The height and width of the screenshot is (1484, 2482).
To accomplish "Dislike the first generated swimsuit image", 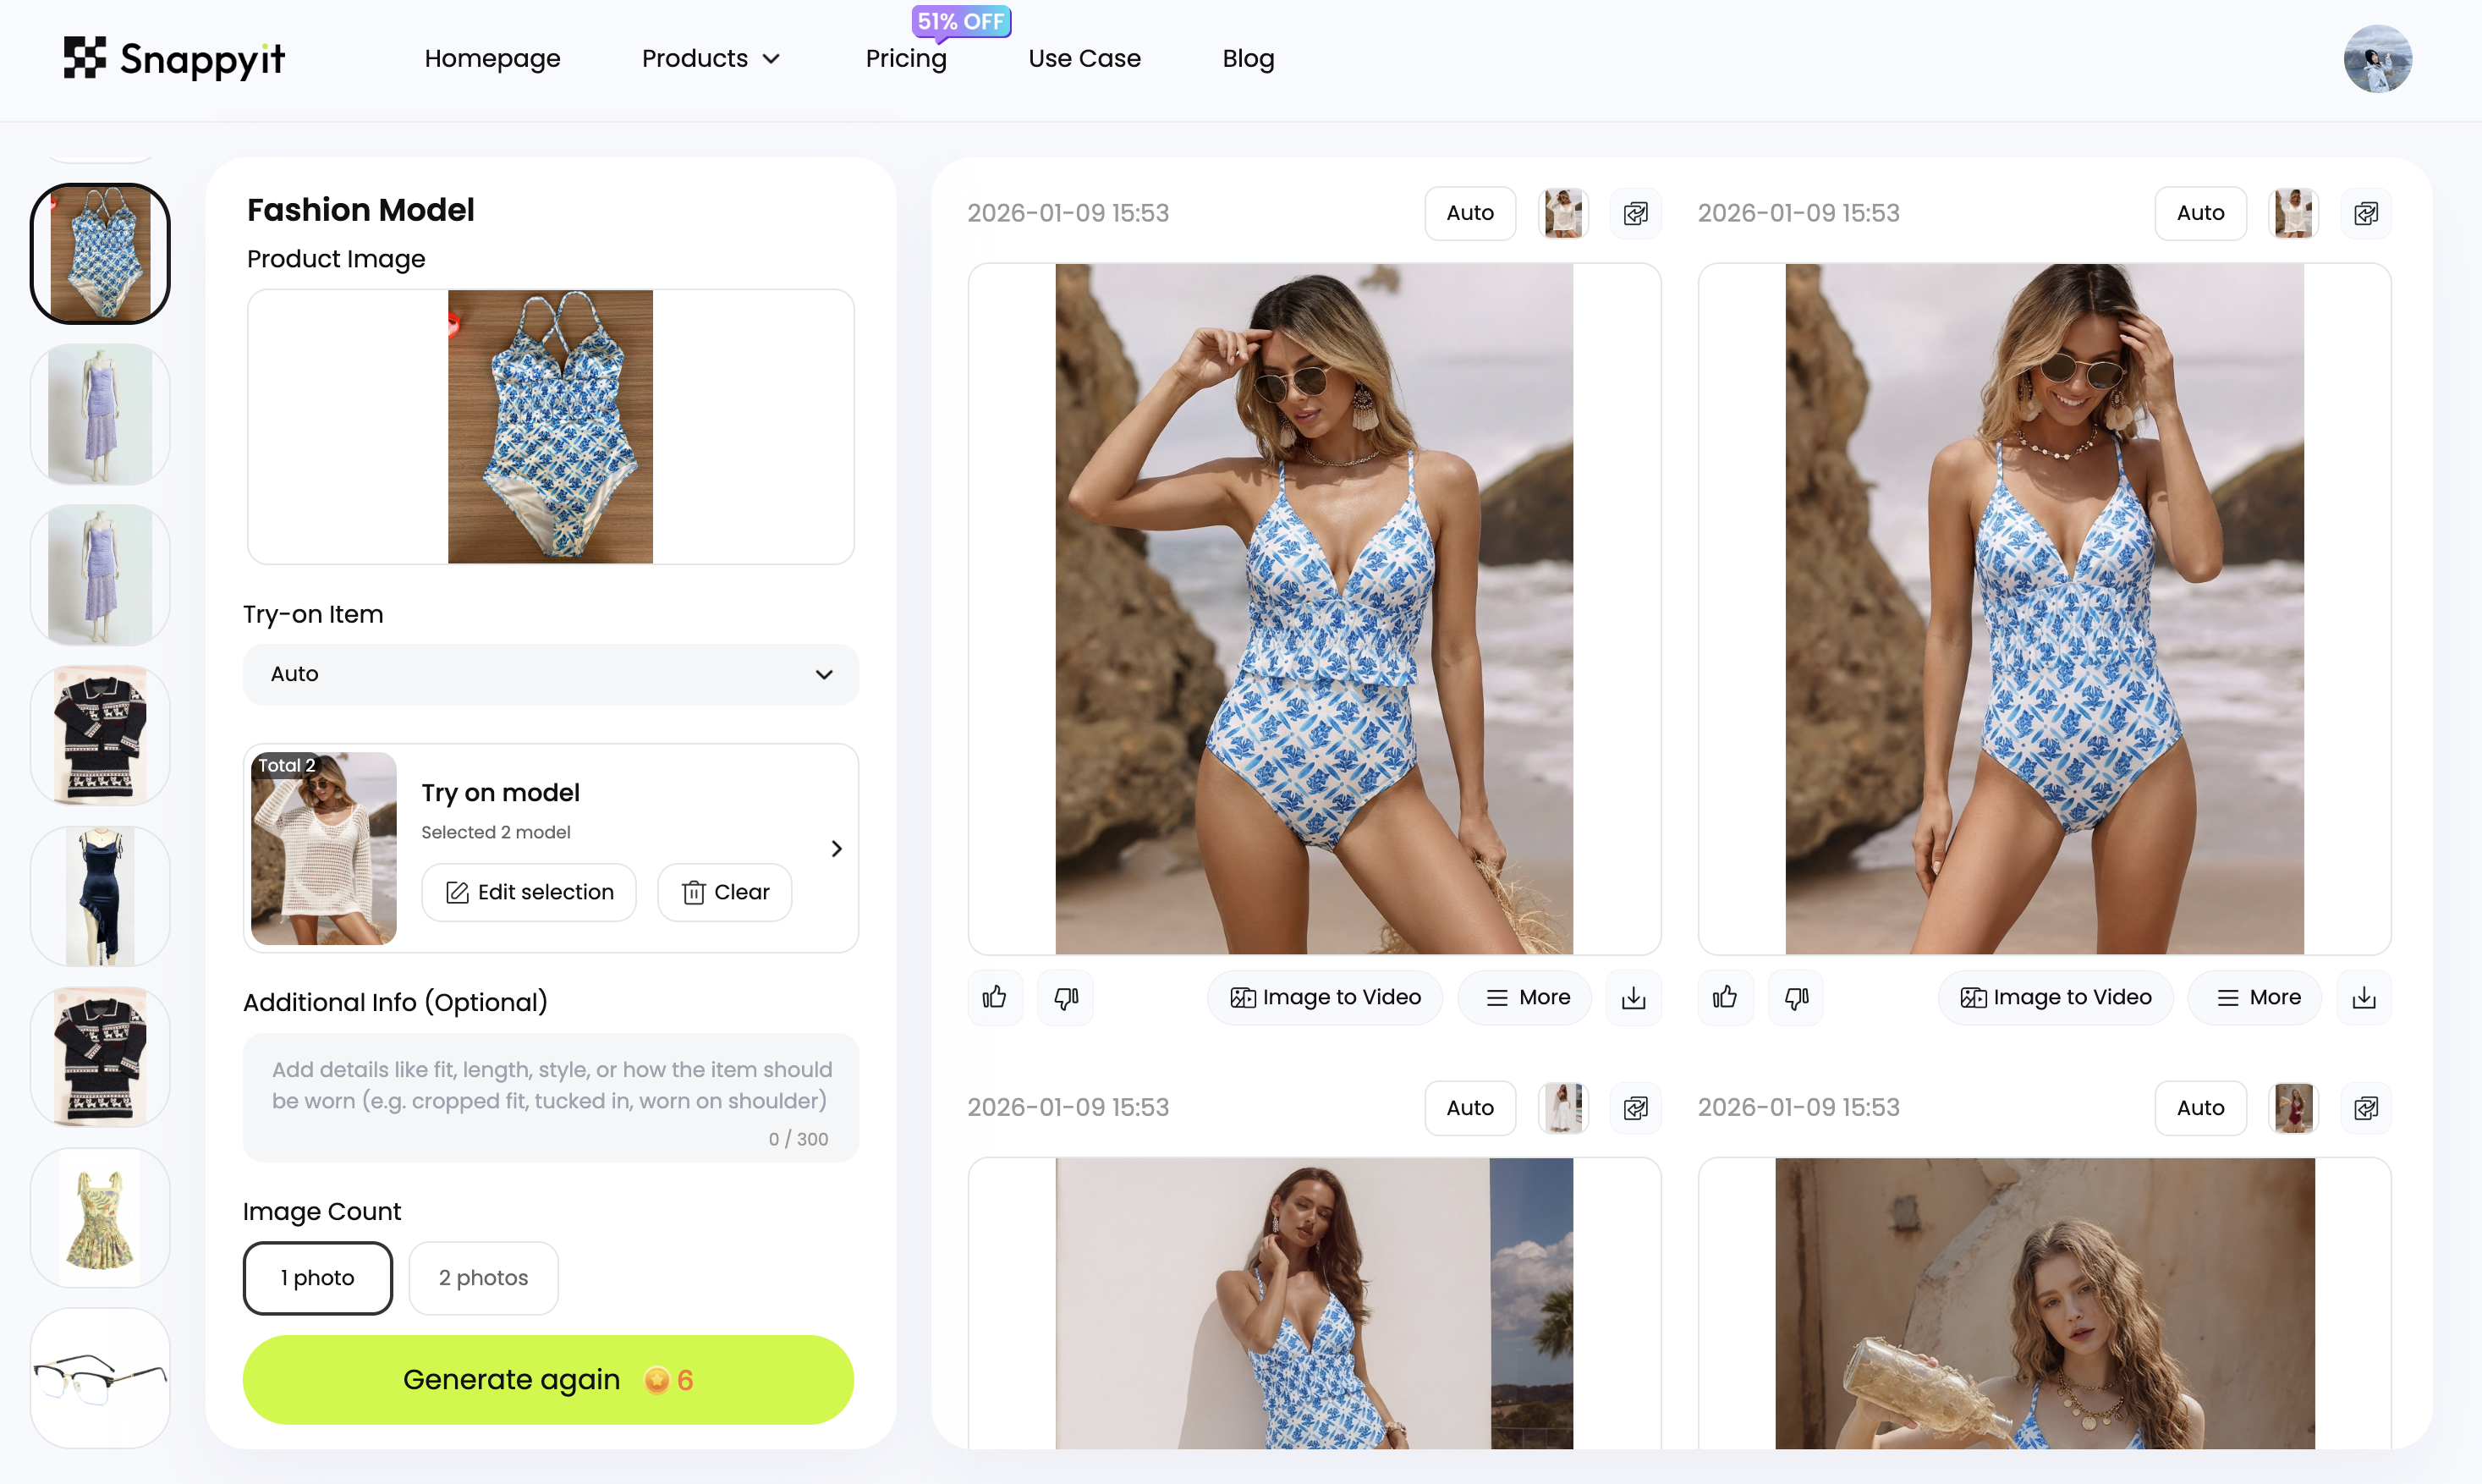I will coord(1066,997).
